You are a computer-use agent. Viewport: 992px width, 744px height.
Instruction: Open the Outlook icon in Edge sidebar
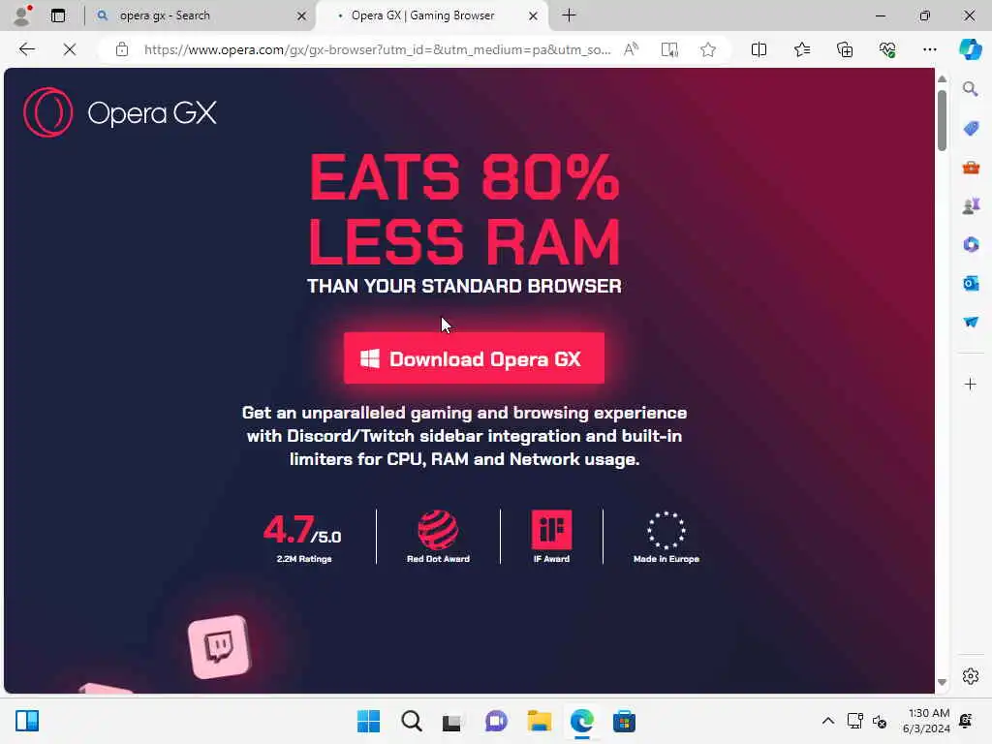[971, 284]
